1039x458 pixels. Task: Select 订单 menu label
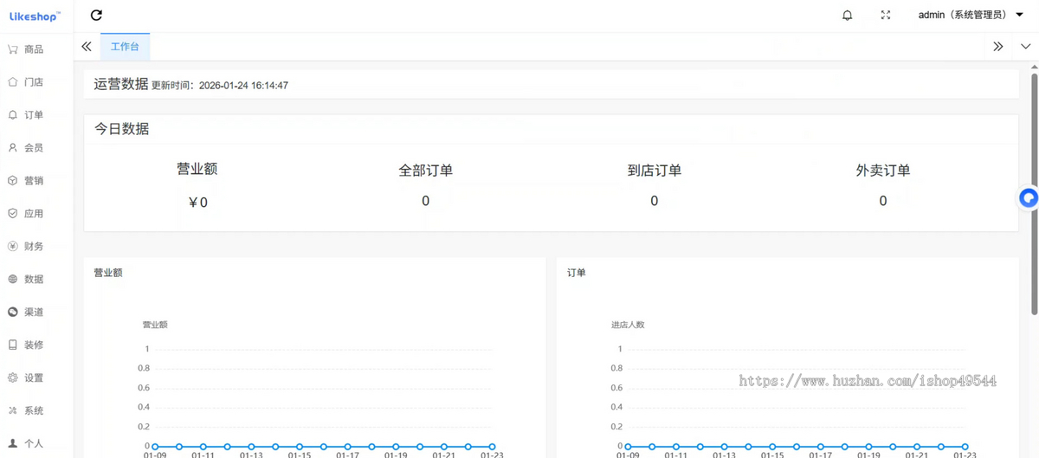[34, 115]
